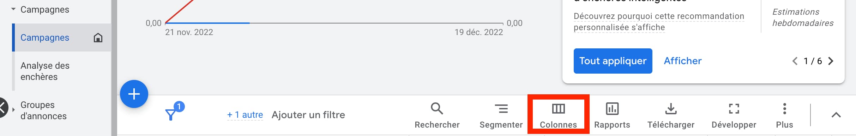Screen dimensions: 856x136
Task: Expand table with Développer icon
Action: (734, 109)
